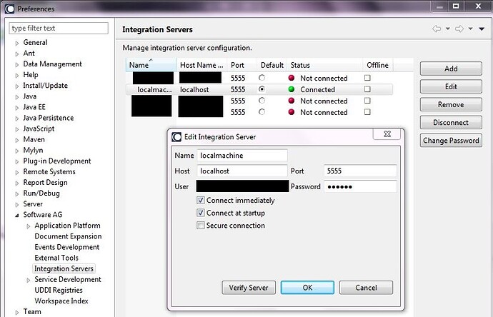Image resolution: width=493 pixels, height=317 pixels.
Task: Click the Name field containing localmachine
Action: pos(242,155)
